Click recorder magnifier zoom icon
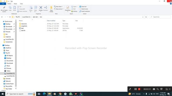 (158, 89)
